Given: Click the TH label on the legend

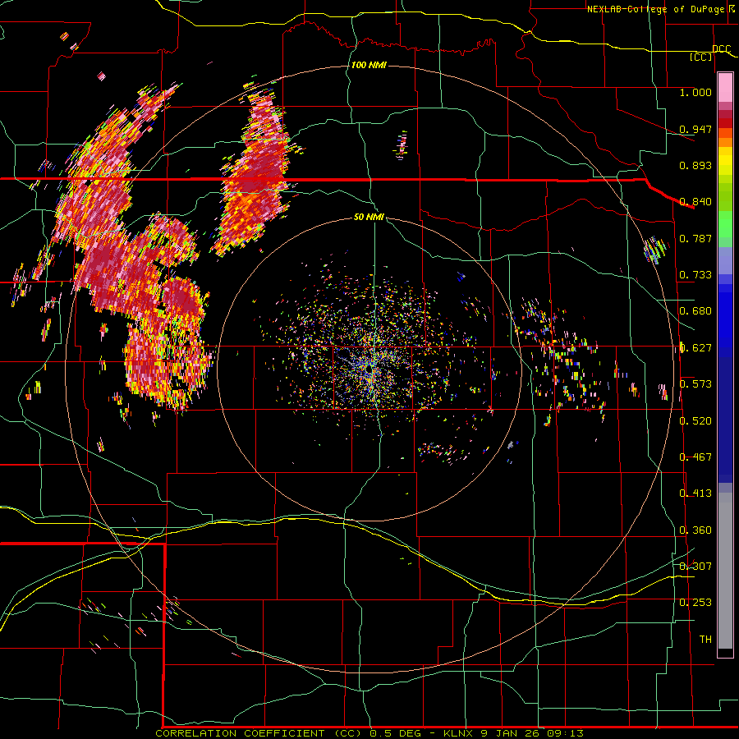Looking at the screenshot, I should (705, 640).
